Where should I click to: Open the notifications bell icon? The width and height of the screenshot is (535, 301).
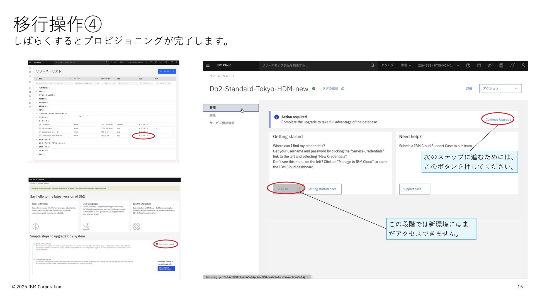pos(512,65)
